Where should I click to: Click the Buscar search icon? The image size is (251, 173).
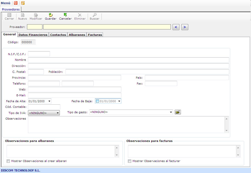94,15
